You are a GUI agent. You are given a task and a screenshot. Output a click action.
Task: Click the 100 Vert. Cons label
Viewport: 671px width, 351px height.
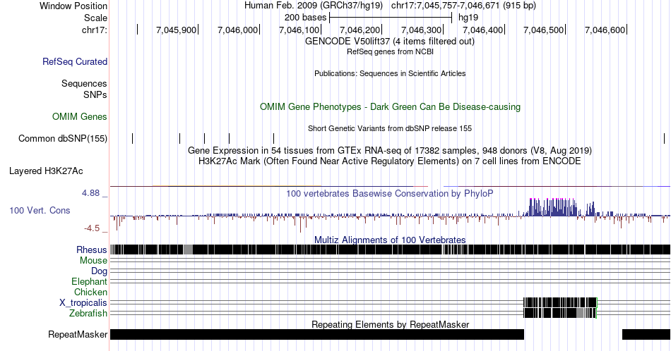tap(40, 210)
